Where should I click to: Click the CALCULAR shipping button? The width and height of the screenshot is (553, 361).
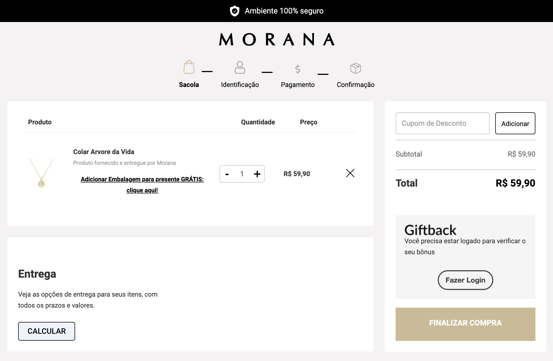46,331
